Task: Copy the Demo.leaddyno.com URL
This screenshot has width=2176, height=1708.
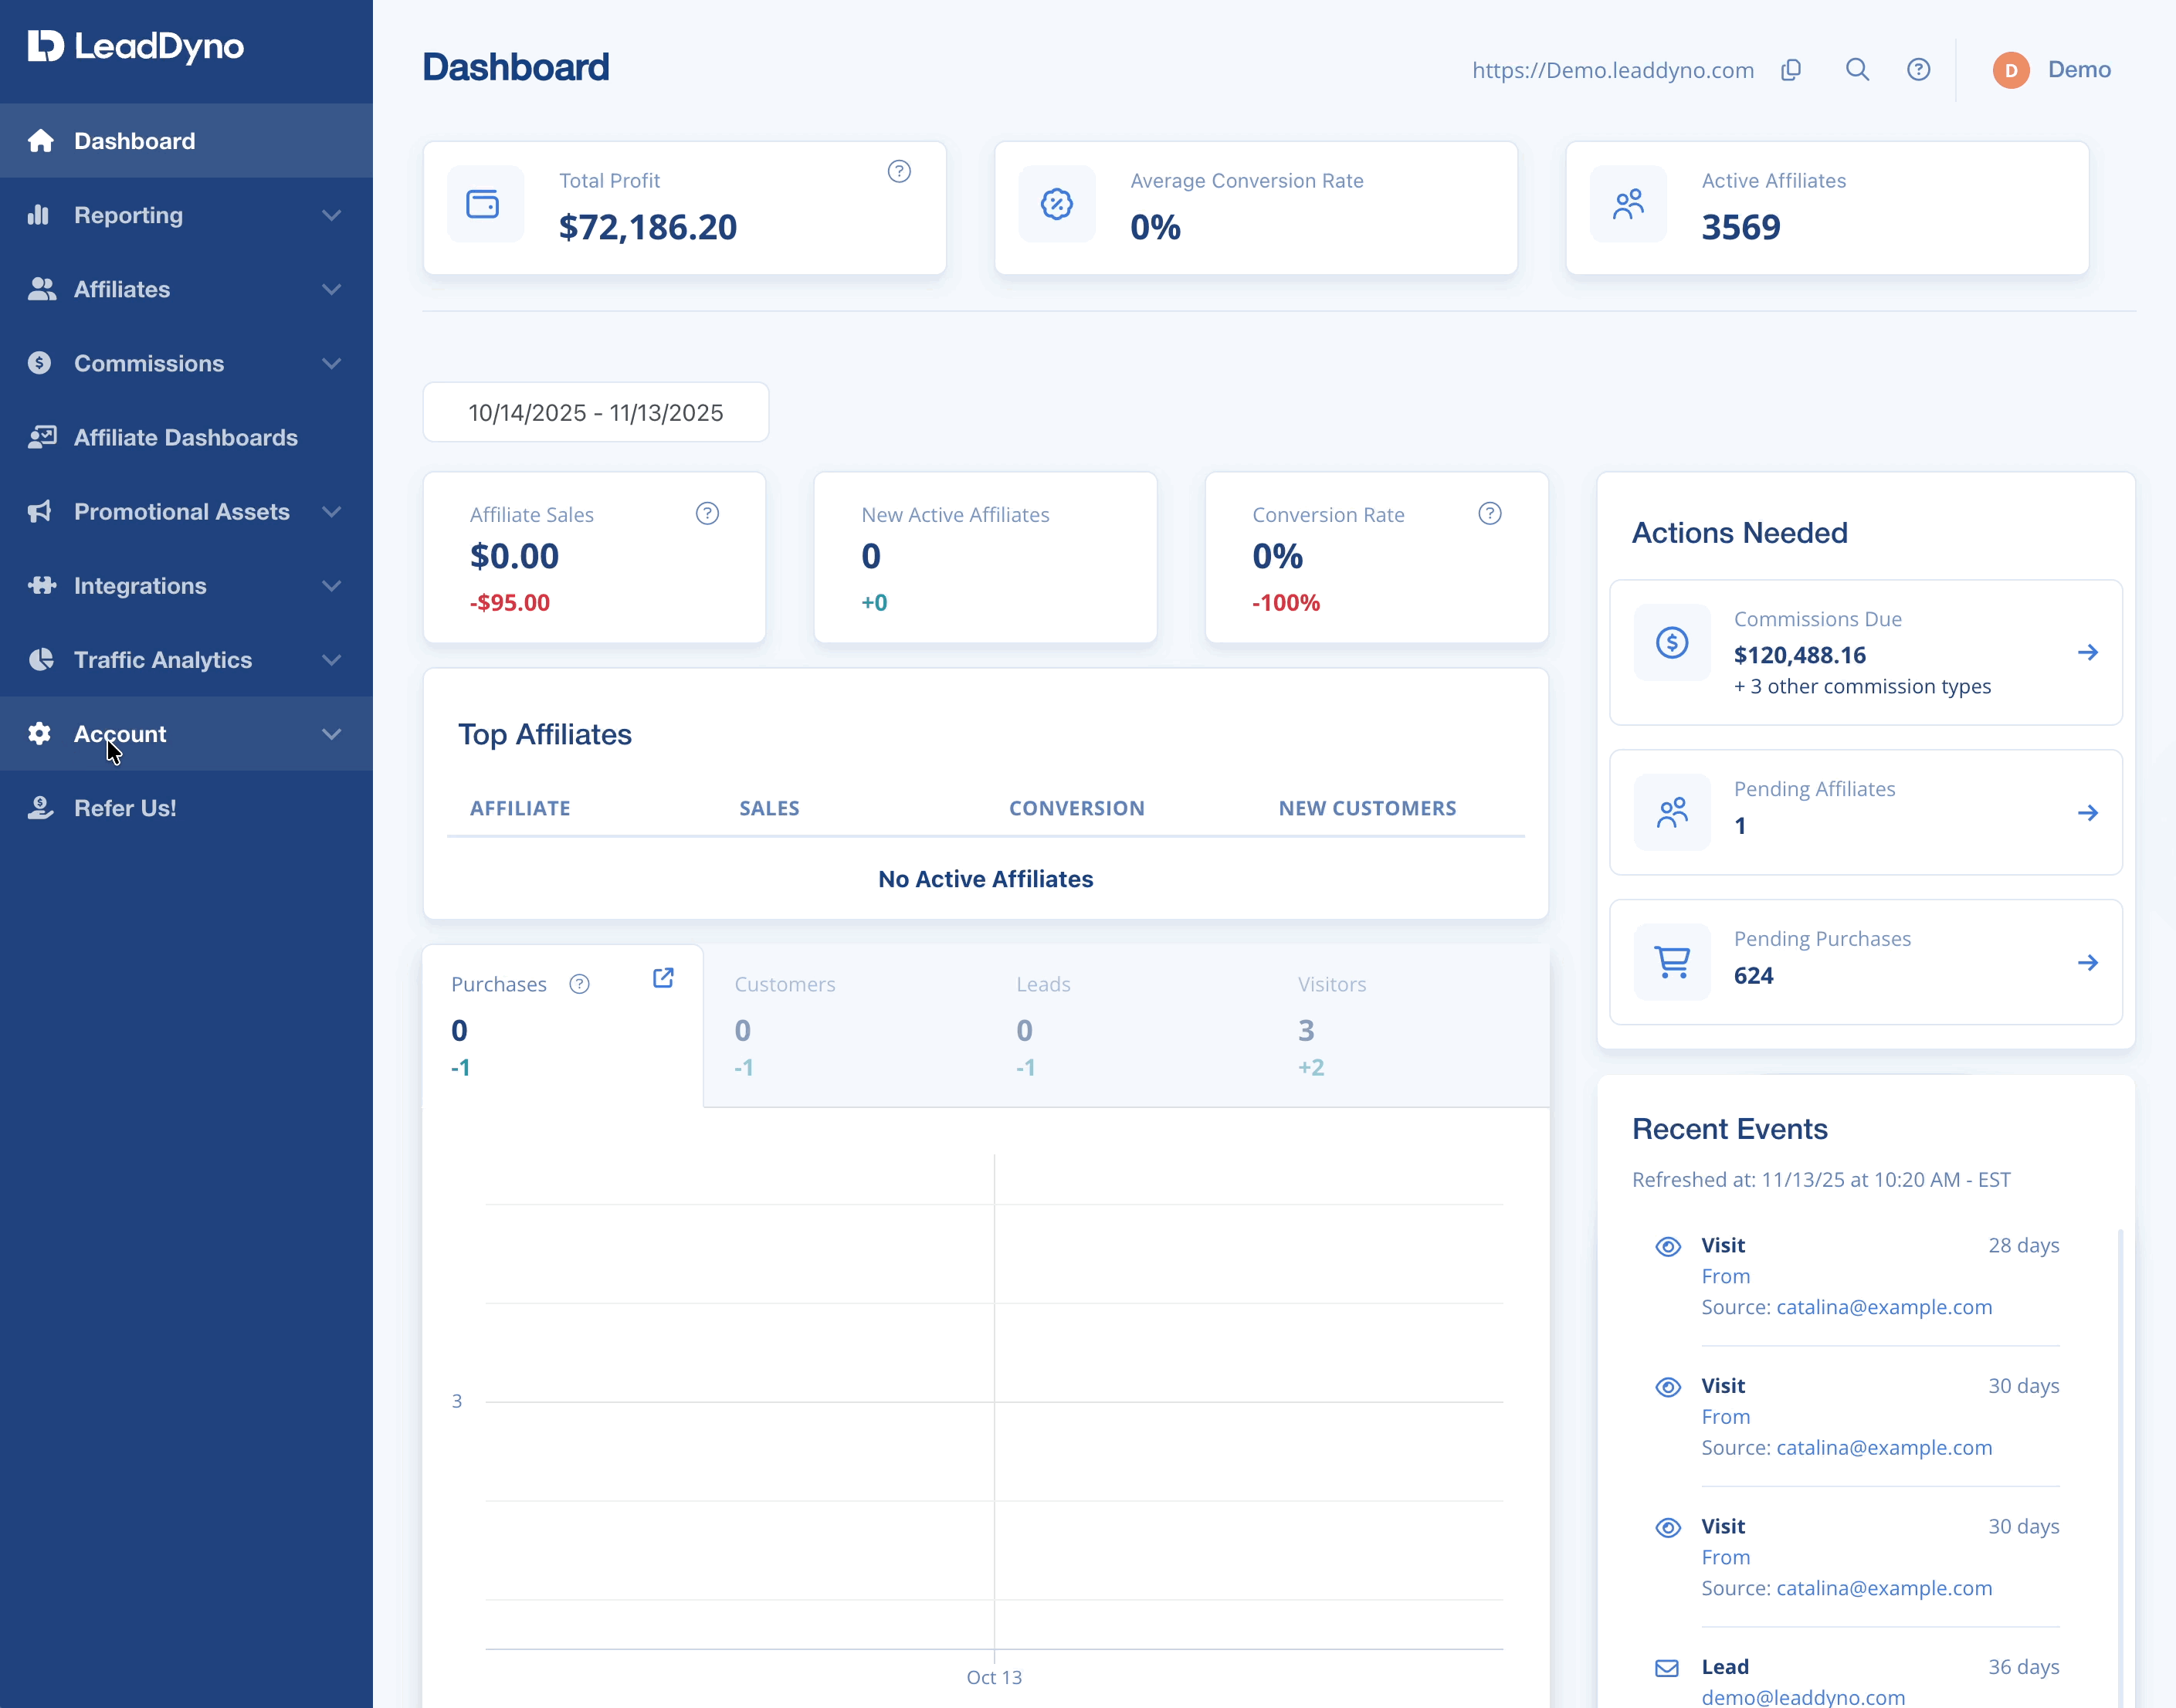Action: (1791, 69)
